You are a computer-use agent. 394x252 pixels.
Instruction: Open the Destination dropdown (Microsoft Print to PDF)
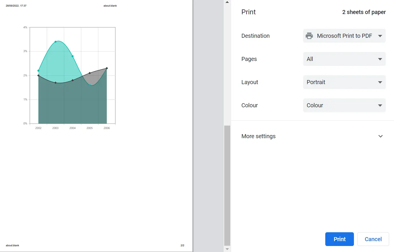pos(344,36)
